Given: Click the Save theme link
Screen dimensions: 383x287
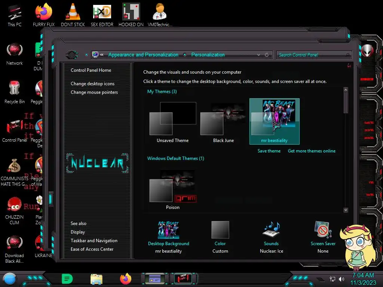Looking at the screenshot, I should 269,151.
